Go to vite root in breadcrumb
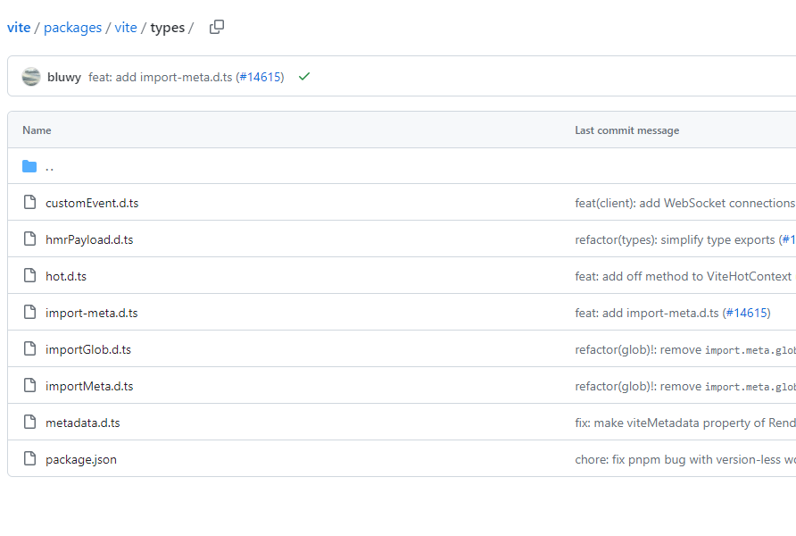796x536 pixels. 19,28
